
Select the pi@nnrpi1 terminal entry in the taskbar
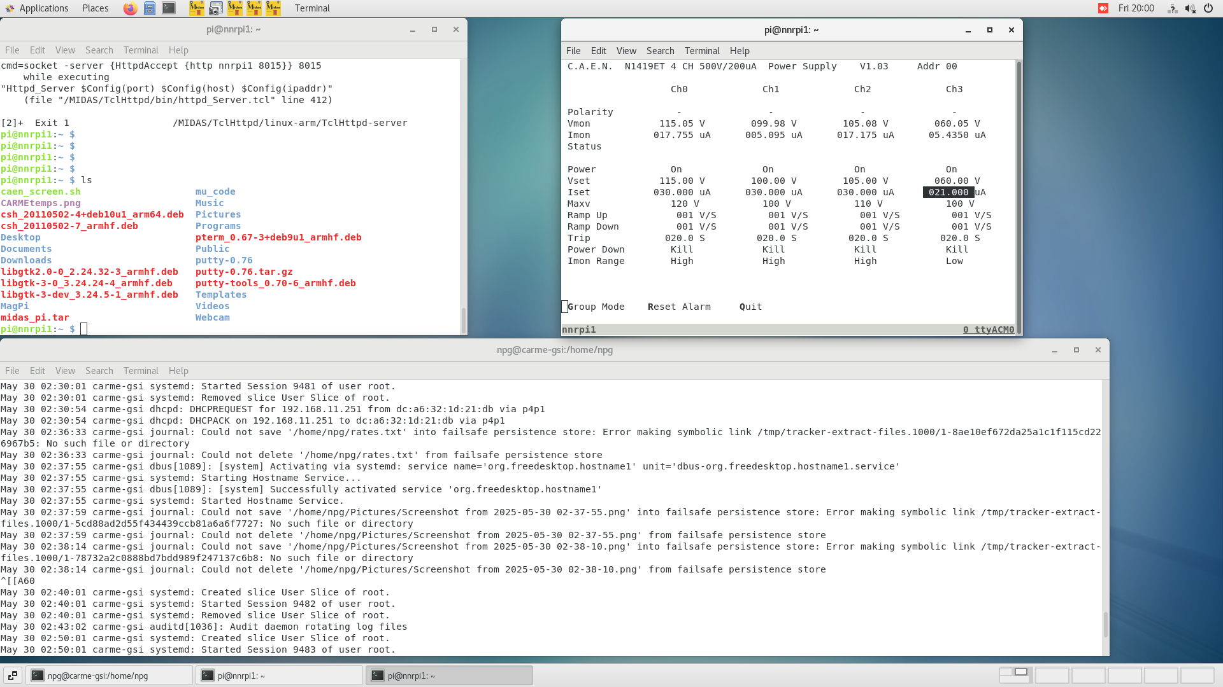point(279,675)
